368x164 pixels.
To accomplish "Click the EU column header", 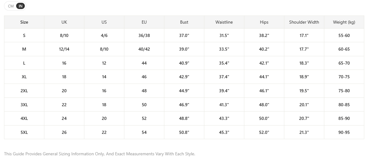I will tap(144, 22).
